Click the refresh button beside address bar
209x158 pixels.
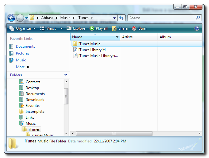pyautogui.click(x=122, y=18)
